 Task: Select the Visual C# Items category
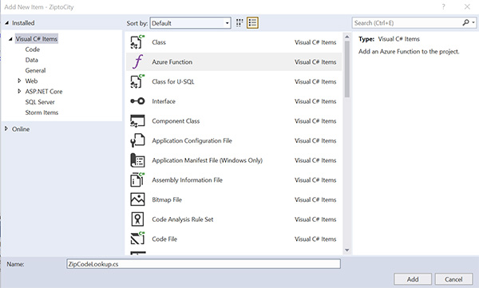tap(37, 39)
